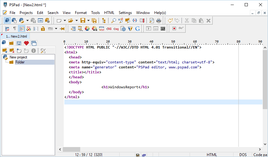
Task: Open the LOG window icon
Action: pyautogui.click(x=40, y=21)
